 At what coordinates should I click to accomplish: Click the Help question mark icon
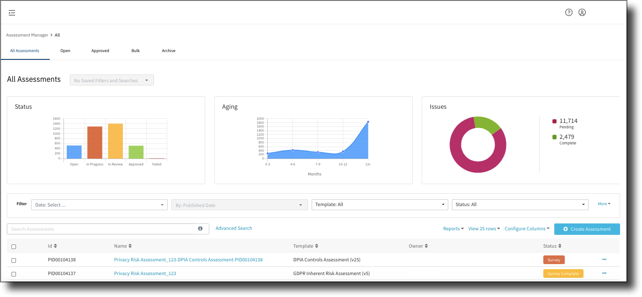568,12
